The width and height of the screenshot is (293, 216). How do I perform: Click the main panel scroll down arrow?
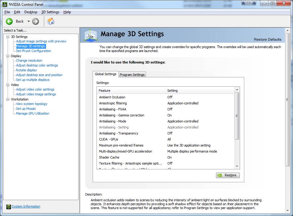click(x=288, y=210)
